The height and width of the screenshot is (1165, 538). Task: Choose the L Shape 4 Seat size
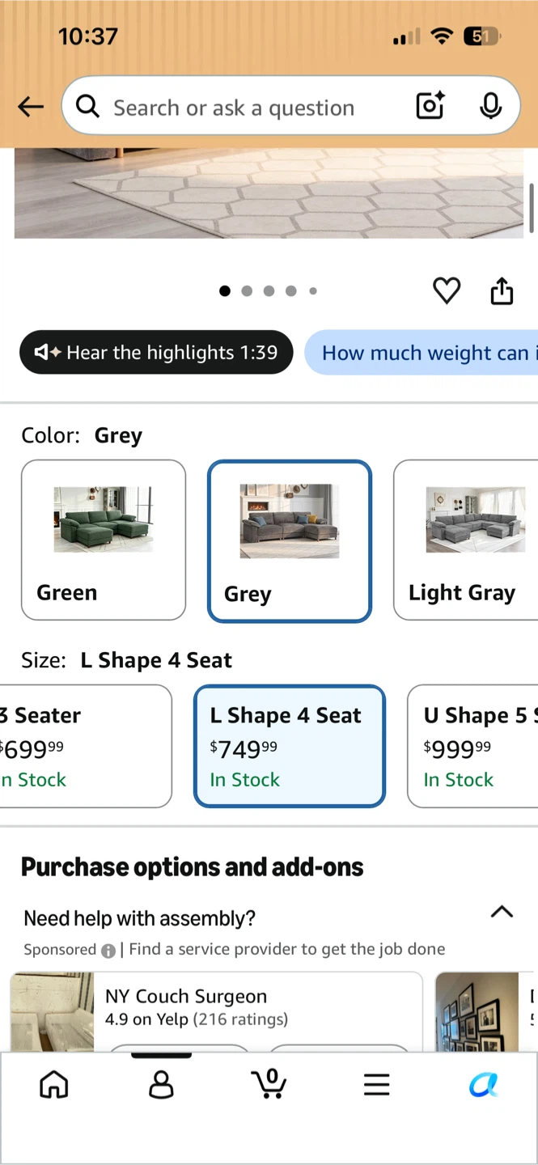pyautogui.click(x=290, y=746)
